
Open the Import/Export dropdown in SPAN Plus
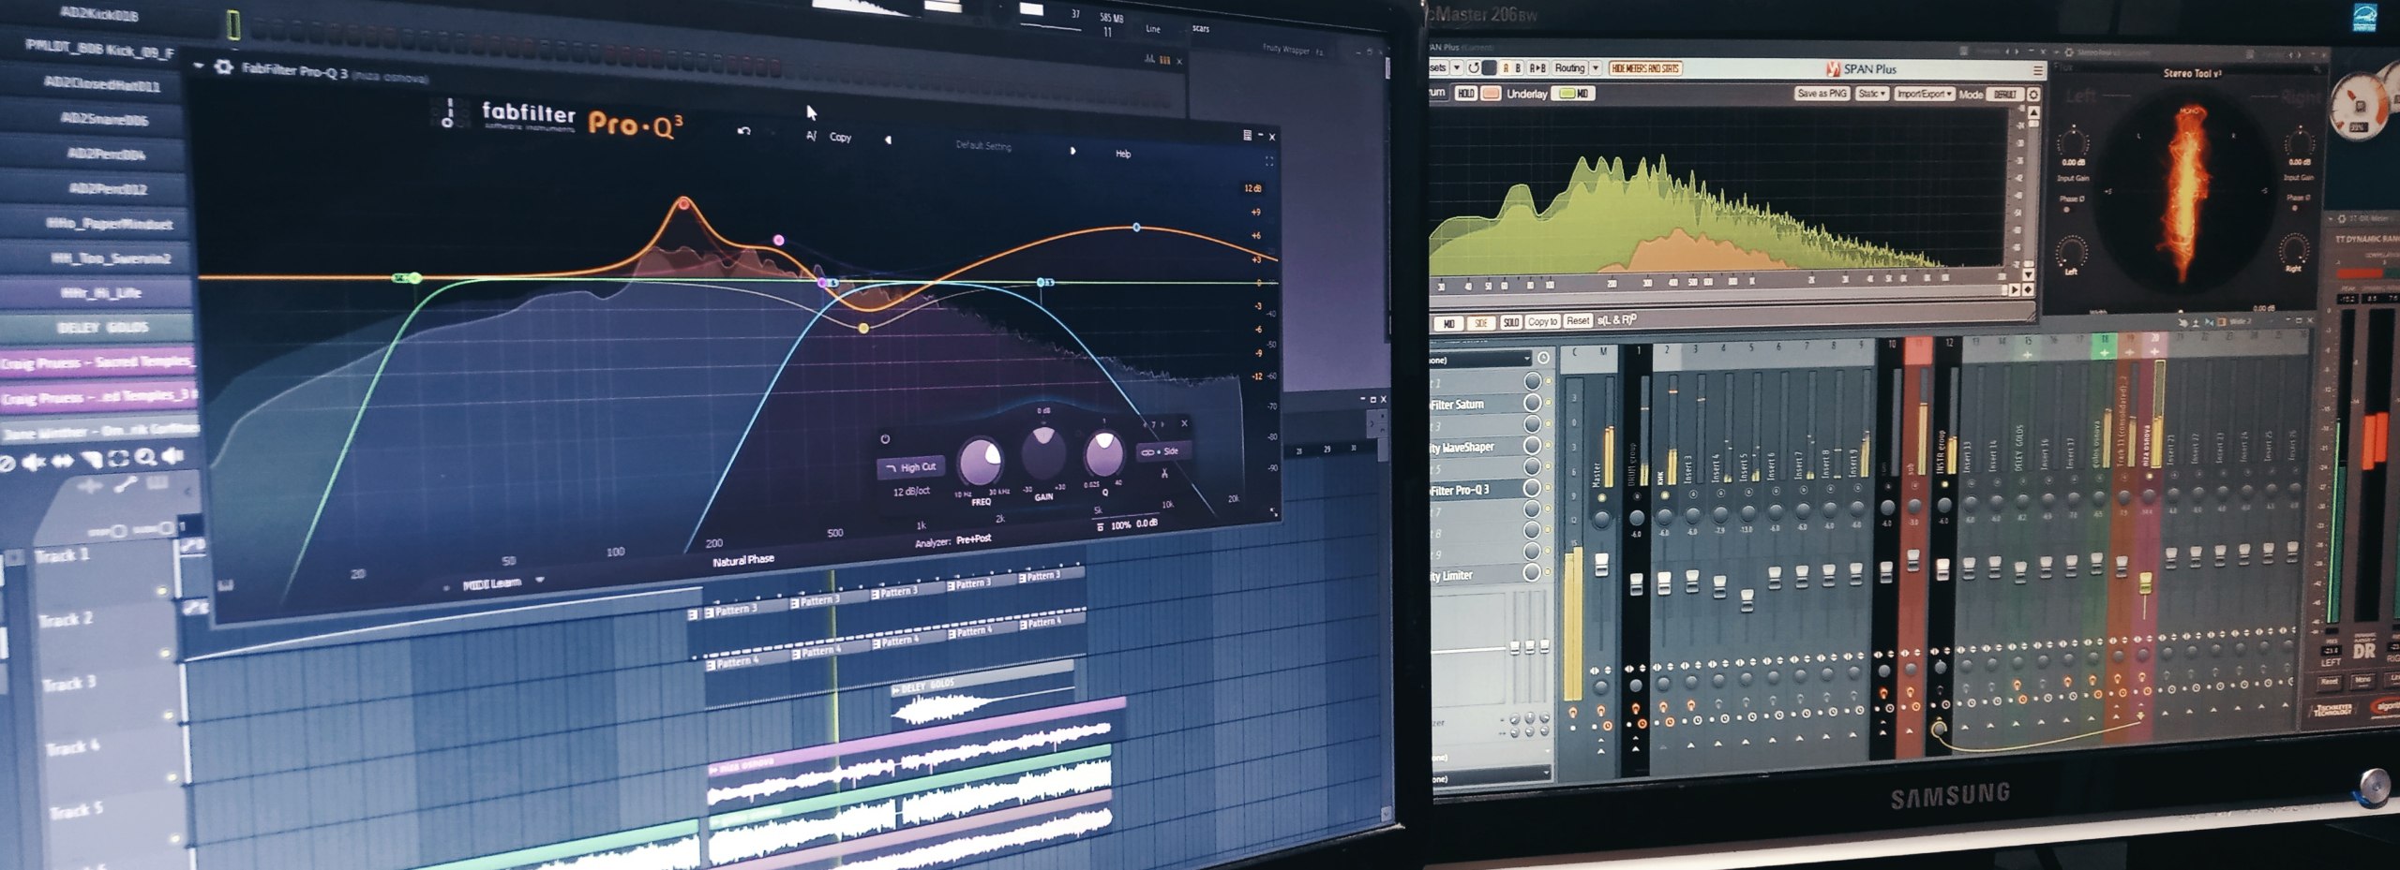click(1924, 94)
